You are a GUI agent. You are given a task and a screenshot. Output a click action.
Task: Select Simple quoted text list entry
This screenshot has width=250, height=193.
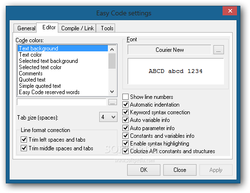click(x=63, y=86)
